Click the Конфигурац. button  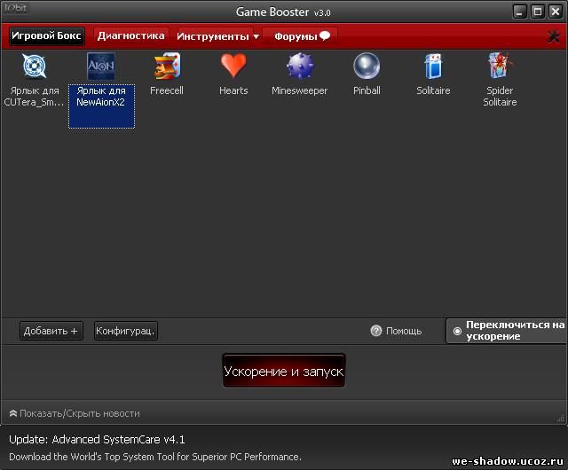(125, 331)
